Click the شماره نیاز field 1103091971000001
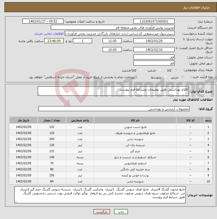This screenshot has height=219, width=217. click(154, 21)
